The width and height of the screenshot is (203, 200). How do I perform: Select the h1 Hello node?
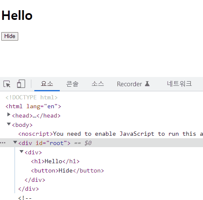click(x=55, y=162)
